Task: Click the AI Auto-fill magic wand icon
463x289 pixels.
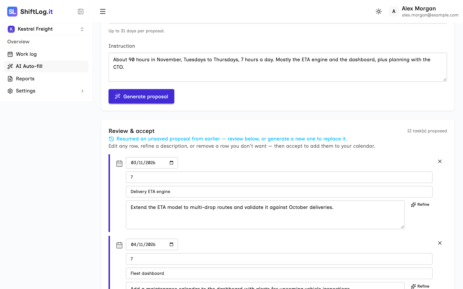Action: 10,66
